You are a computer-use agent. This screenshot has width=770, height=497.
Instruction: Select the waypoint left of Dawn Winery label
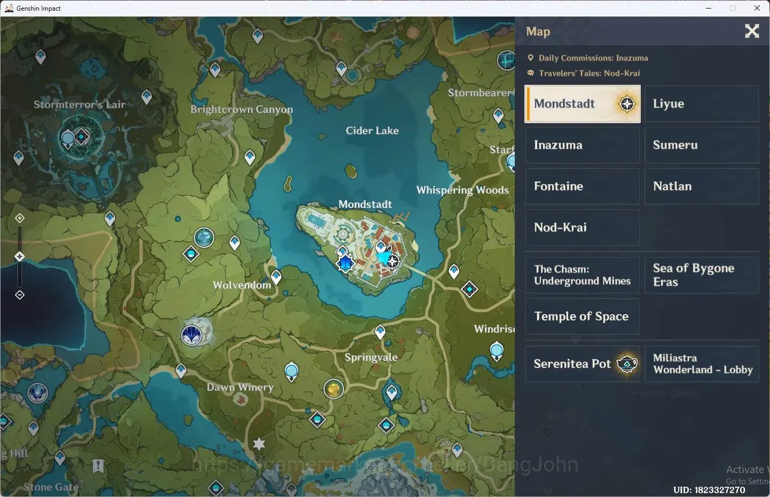coord(181,371)
